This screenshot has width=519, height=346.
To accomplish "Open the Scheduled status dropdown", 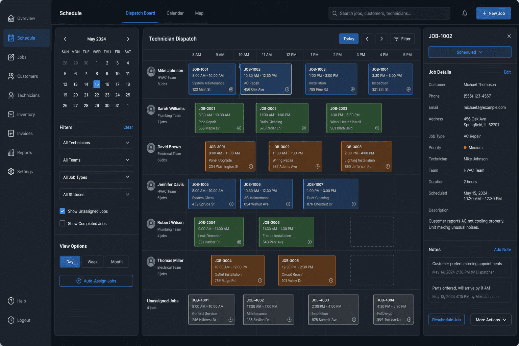I will (x=470, y=52).
